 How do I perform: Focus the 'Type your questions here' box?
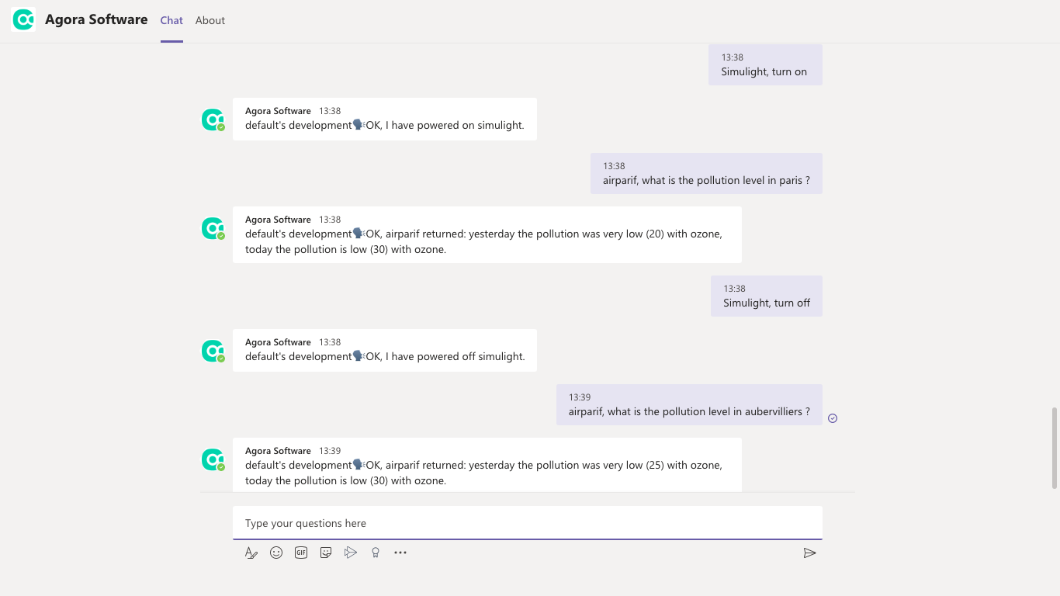point(527,523)
